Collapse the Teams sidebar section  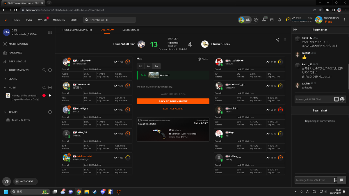pyautogui.click(x=5, y=112)
